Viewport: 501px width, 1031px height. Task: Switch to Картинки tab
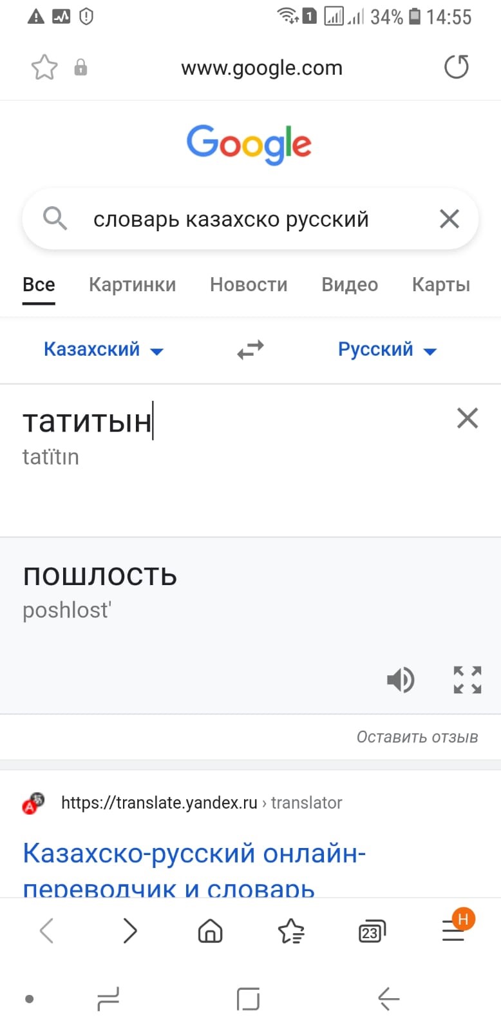(132, 285)
